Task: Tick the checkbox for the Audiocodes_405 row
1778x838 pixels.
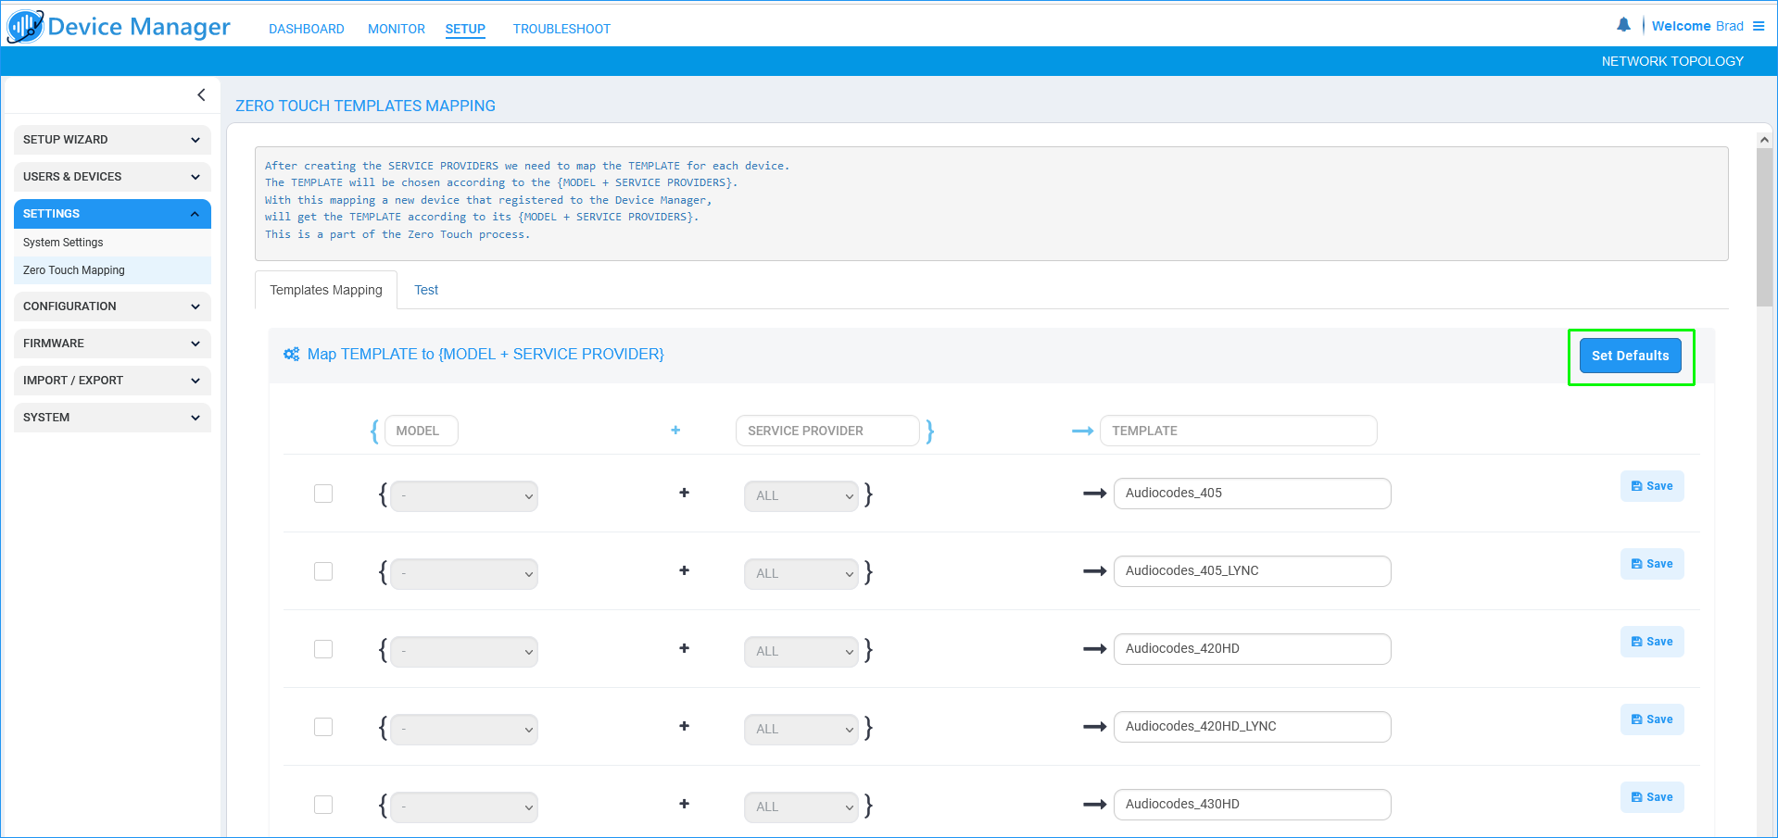Action: pyautogui.click(x=323, y=494)
